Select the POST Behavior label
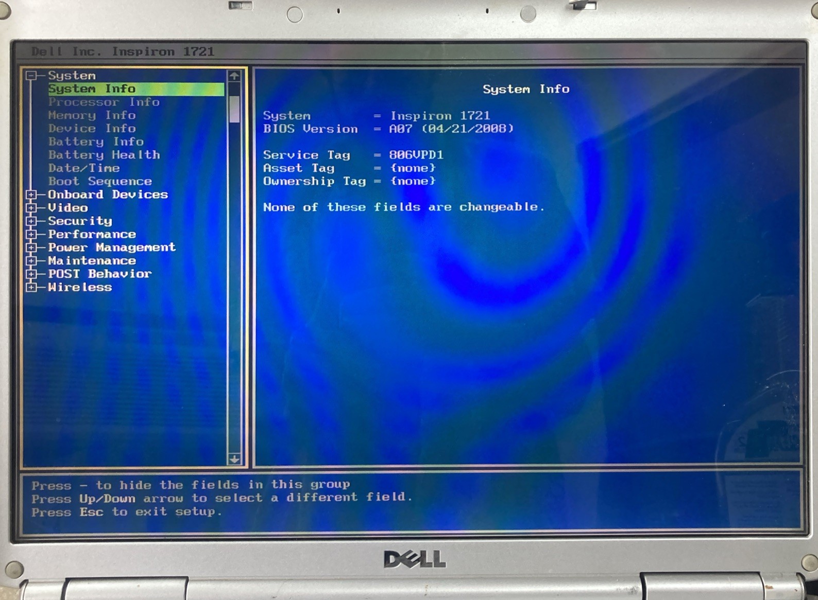This screenshot has height=600, width=818. click(100, 274)
